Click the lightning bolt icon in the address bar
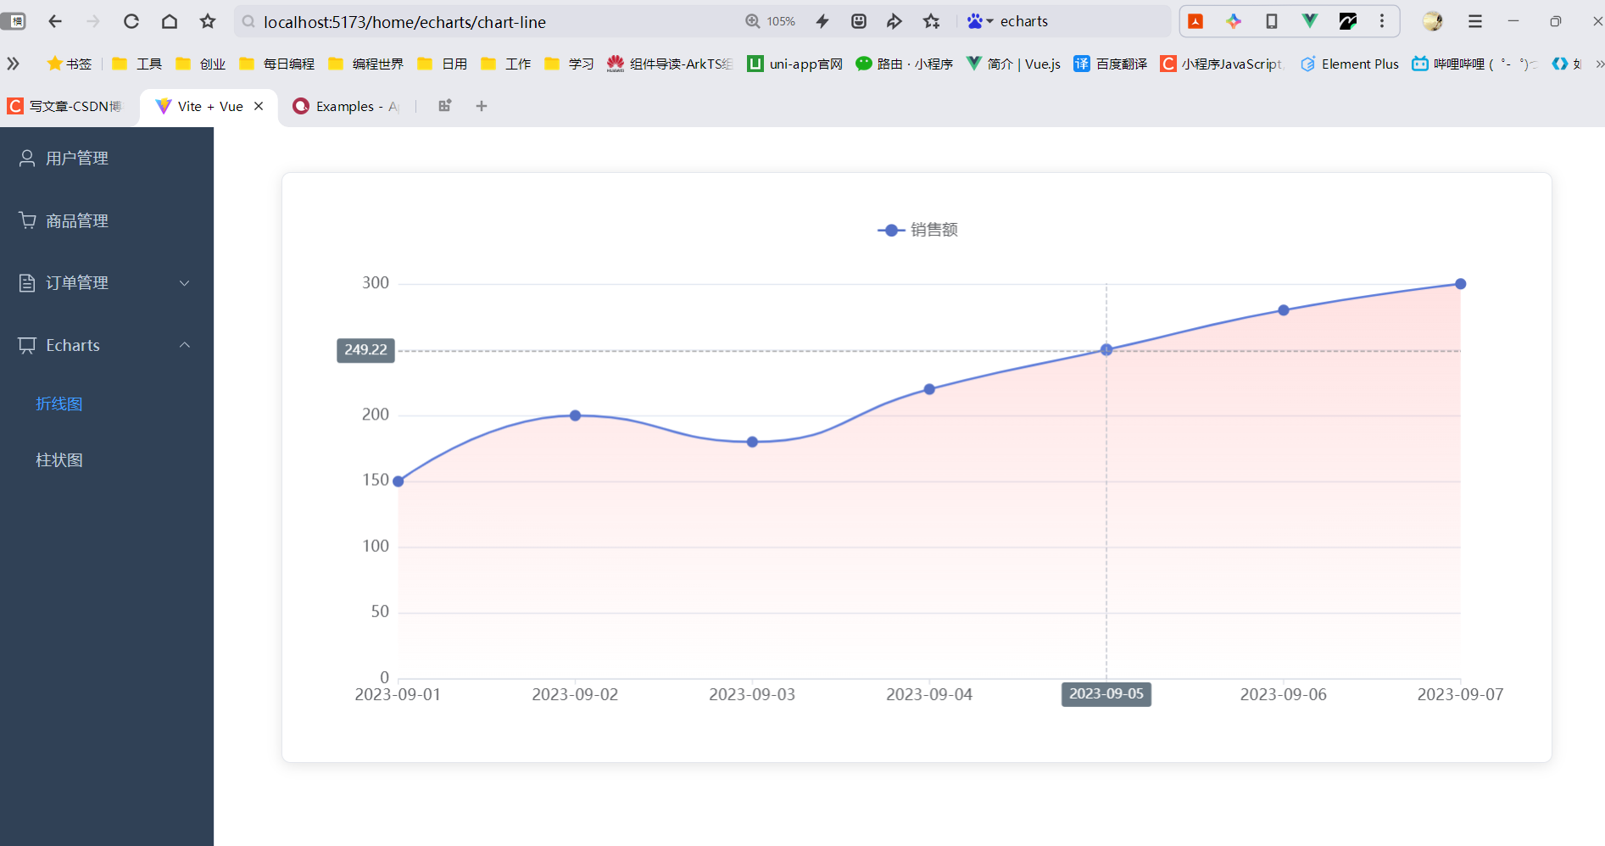1605x846 pixels. click(822, 21)
